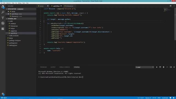Click dot beside userinfo.js in Open Editors
The height and width of the screenshot is (99, 176).
pos(8,14)
